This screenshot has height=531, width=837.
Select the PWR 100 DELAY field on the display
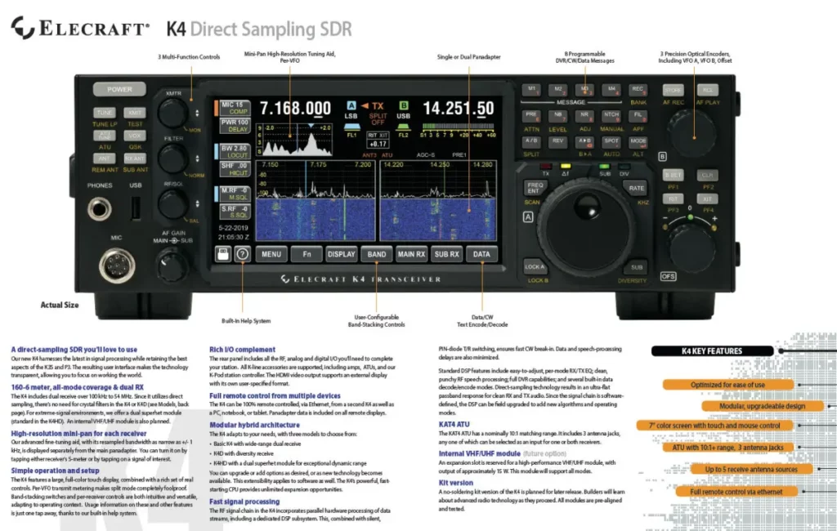[x=235, y=126]
